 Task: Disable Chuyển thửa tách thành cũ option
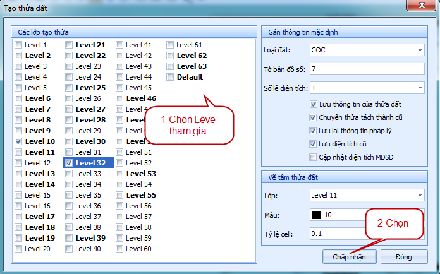(x=314, y=117)
